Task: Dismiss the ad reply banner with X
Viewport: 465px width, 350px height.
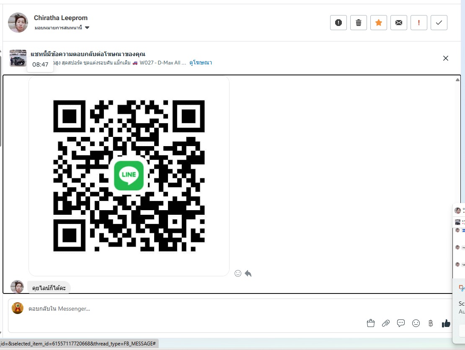Action: pos(445,58)
